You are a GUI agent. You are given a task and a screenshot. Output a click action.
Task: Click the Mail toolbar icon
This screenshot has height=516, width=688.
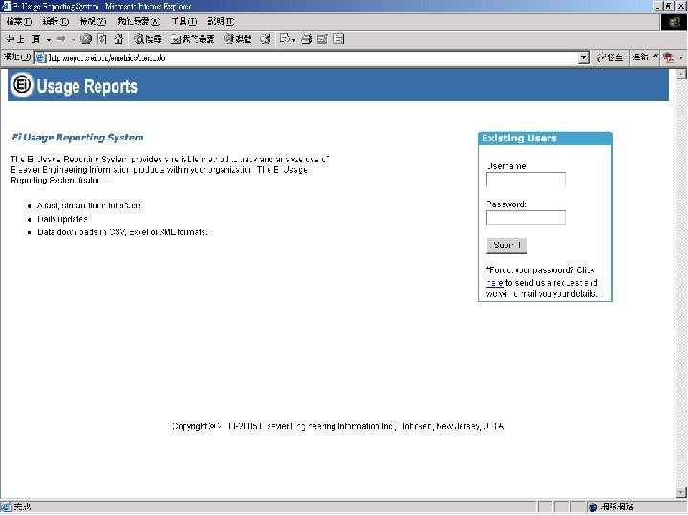[x=285, y=39]
